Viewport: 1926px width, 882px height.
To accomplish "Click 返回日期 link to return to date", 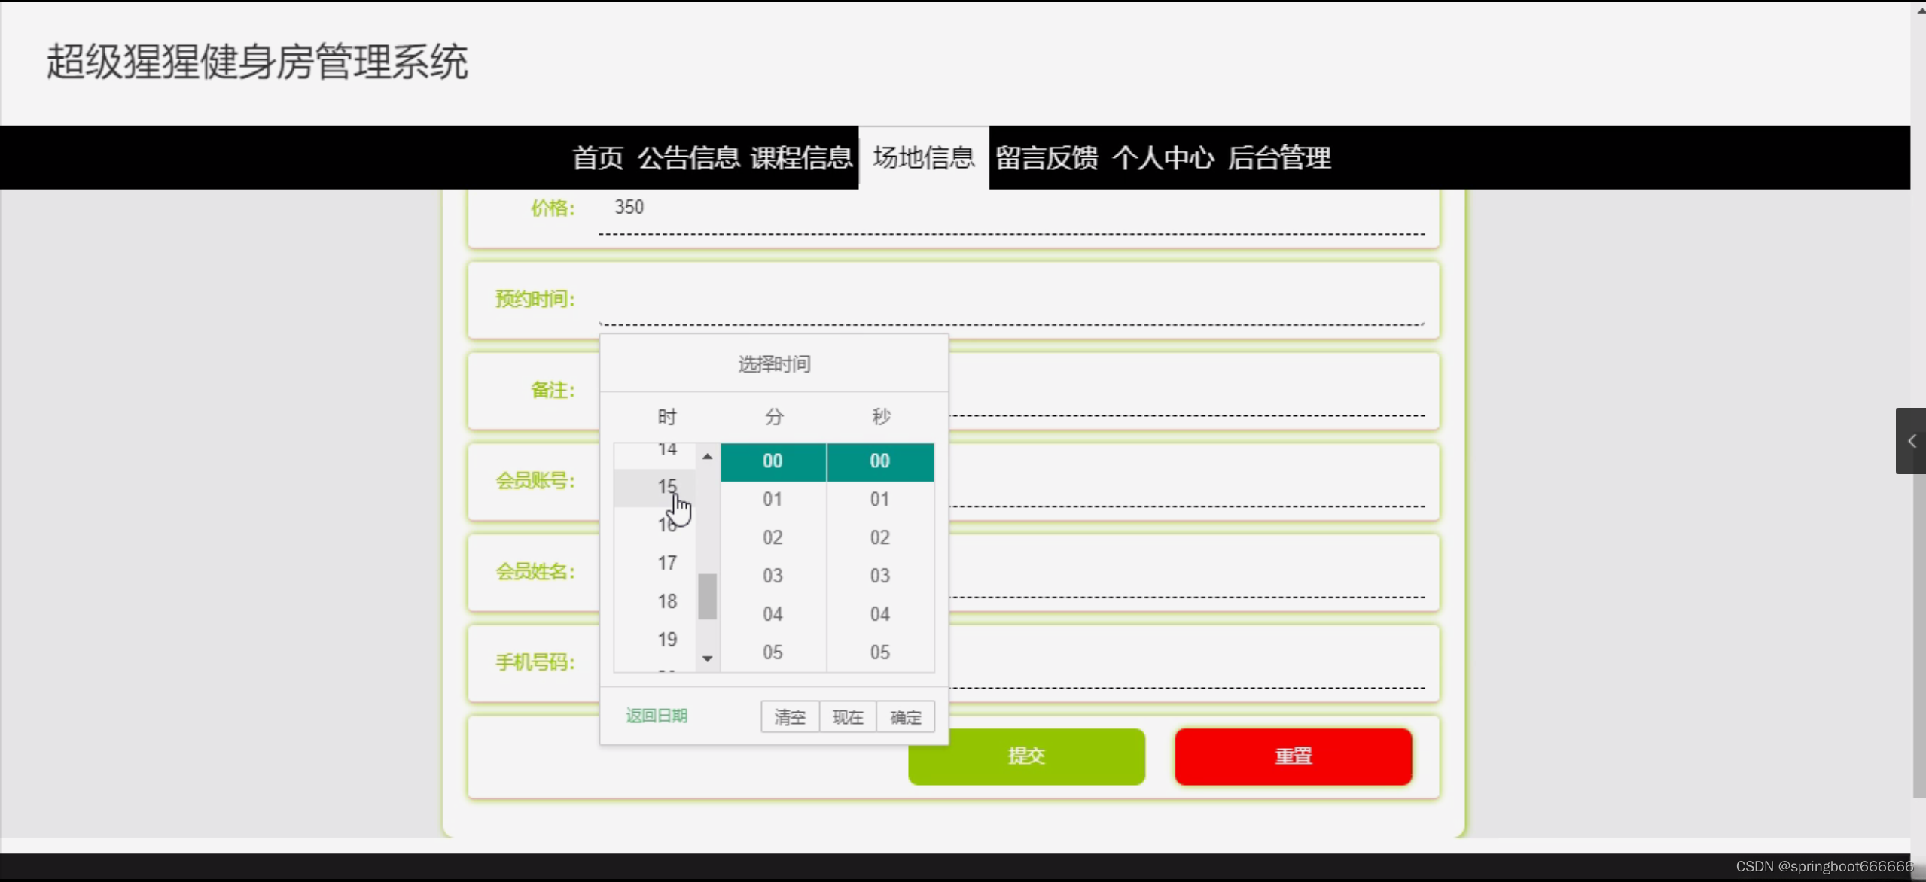I will pyautogui.click(x=657, y=716).
